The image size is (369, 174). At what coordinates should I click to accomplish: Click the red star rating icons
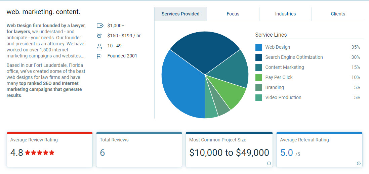(x=40, y=153)
